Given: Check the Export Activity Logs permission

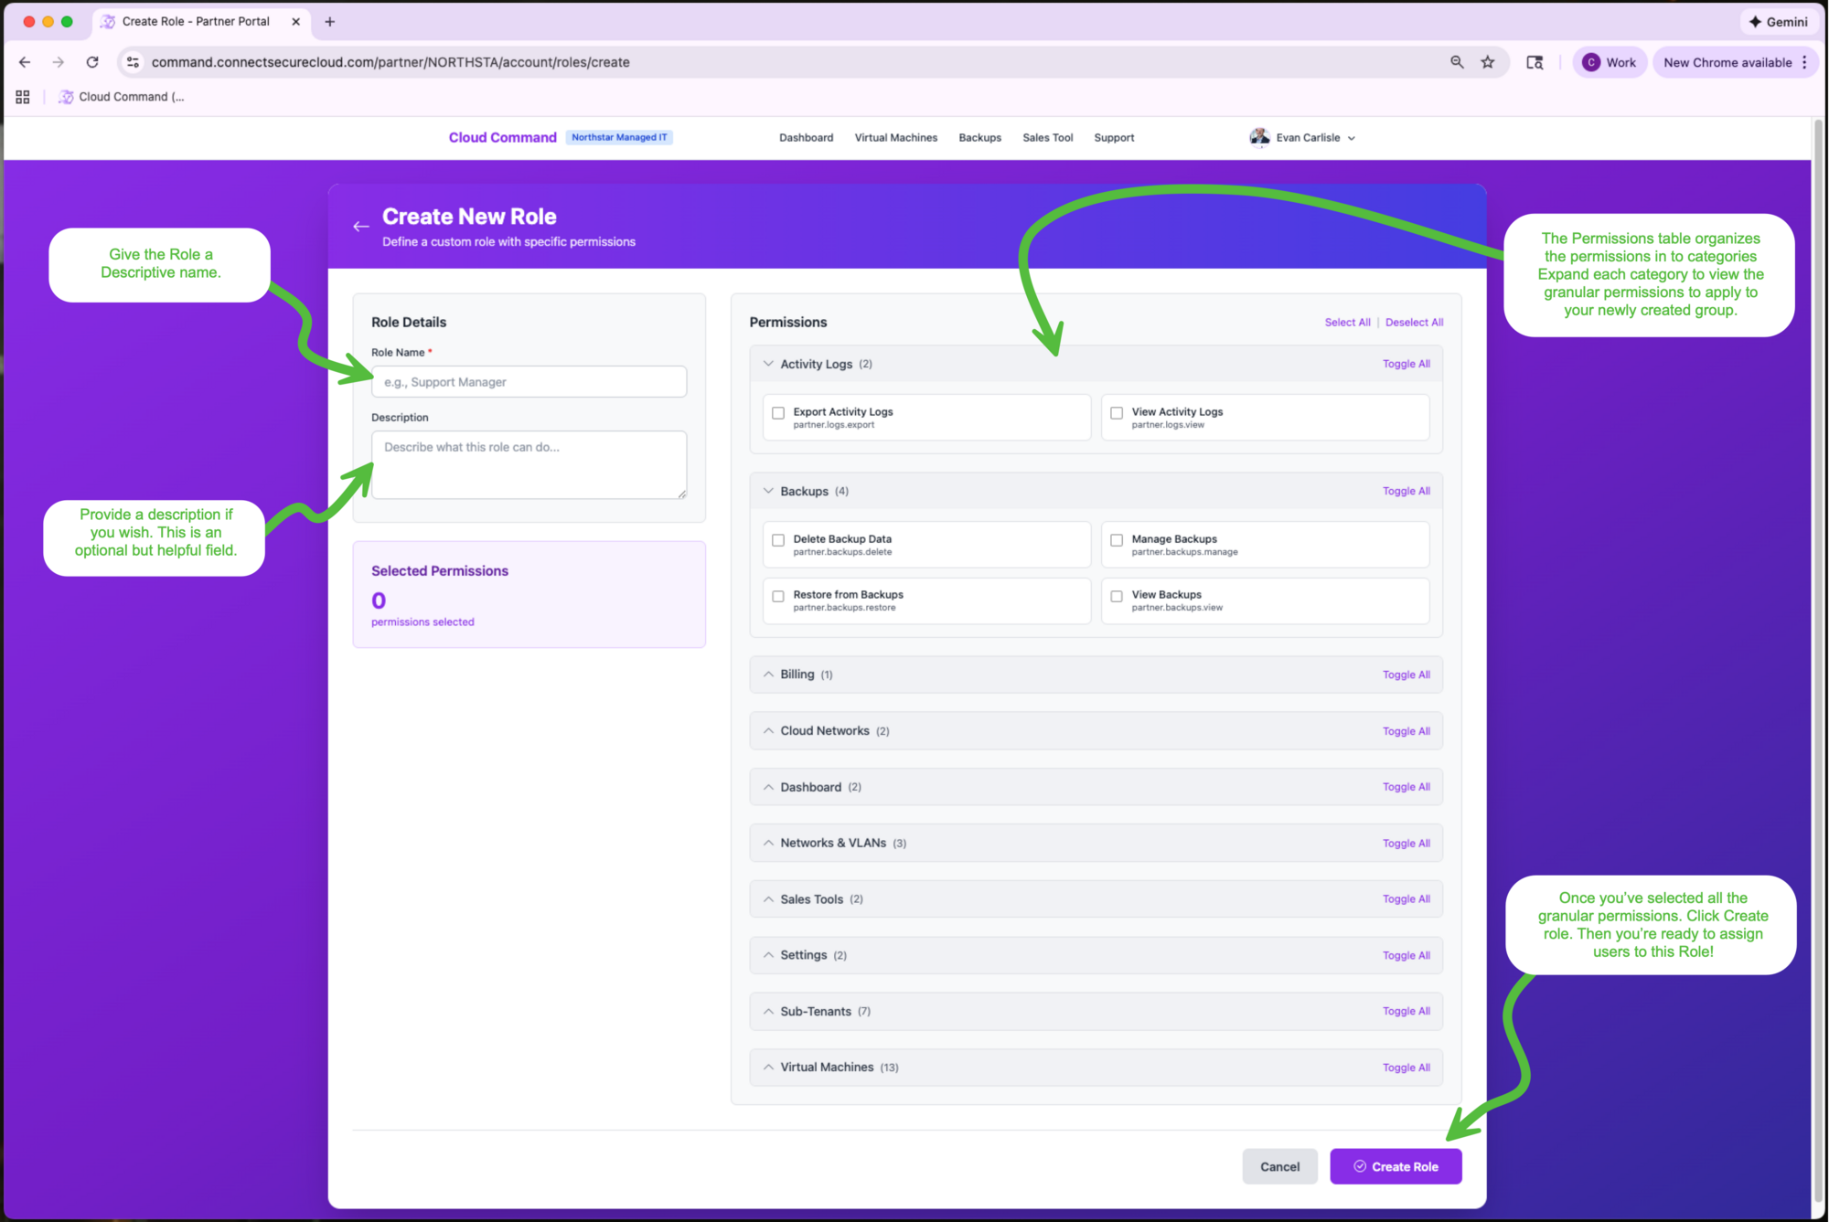Looking at the screenshot, I should [x=778, y=412].
